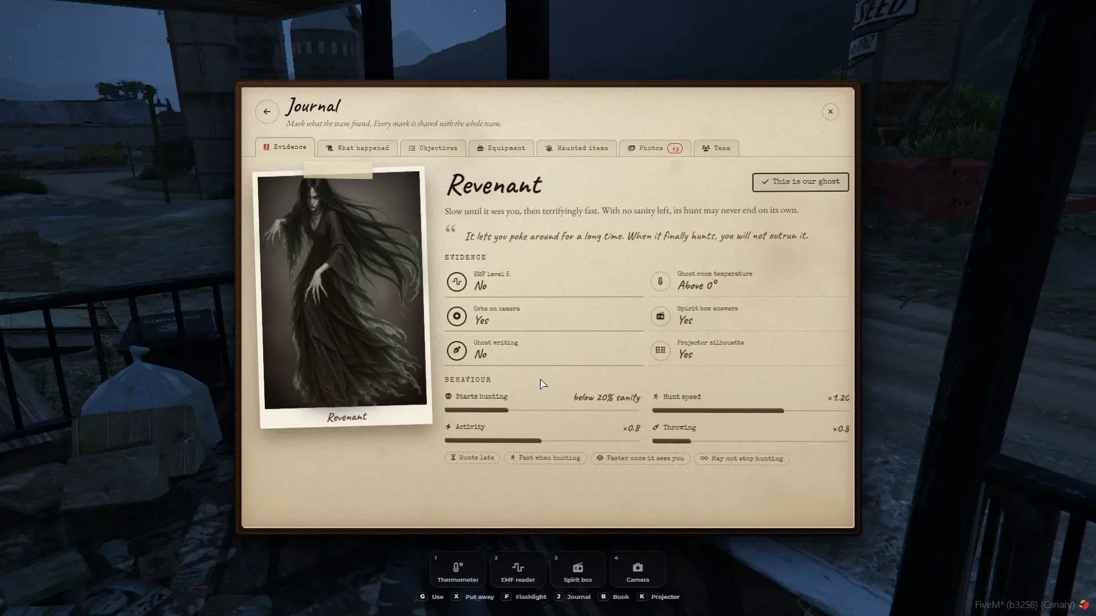Switch to the Team tab
This screenshot has width=1096, height=616.
(716, 148)
